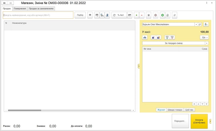Click the Знижка discount value
This screenshot has height=131, width=216.
[x=53, y=126]
